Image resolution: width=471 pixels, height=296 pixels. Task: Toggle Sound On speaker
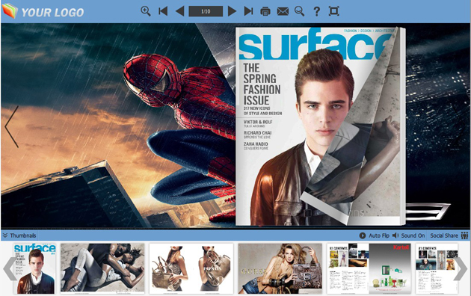pos(408,235)
